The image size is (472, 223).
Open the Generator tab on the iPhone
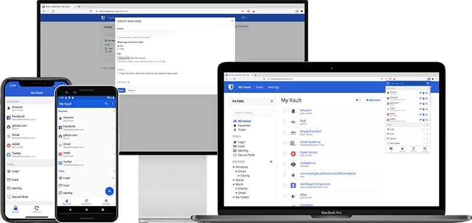(37, 209)
